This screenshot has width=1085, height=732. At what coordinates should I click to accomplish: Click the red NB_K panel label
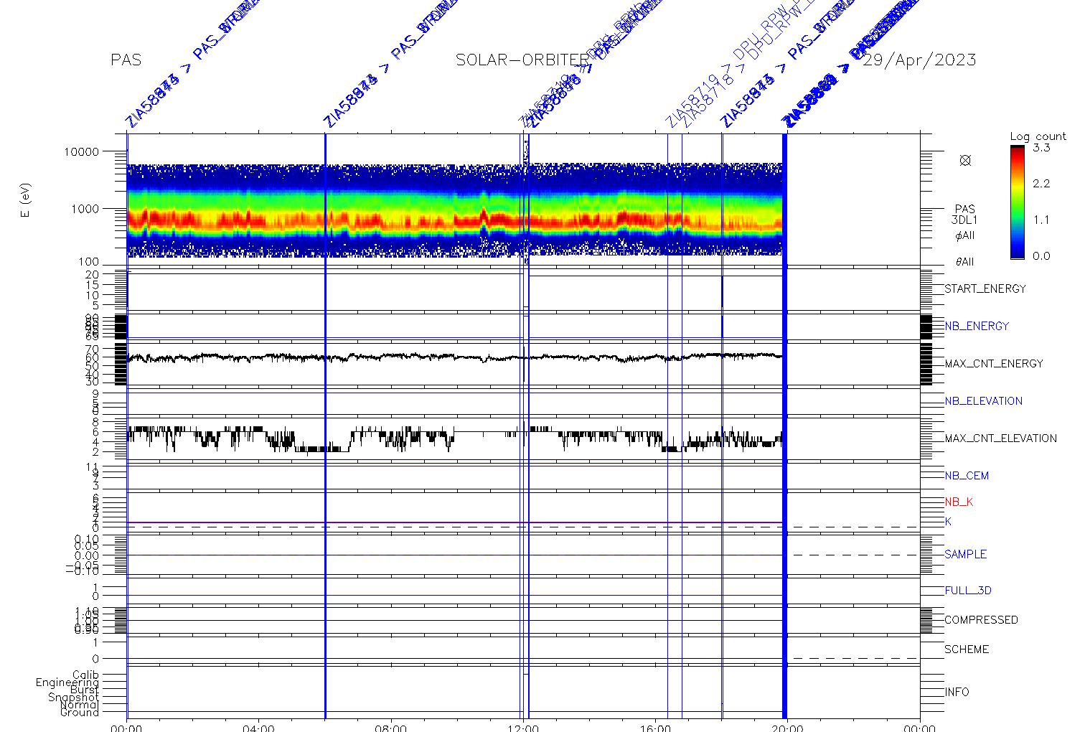click(x=959, y=502)
